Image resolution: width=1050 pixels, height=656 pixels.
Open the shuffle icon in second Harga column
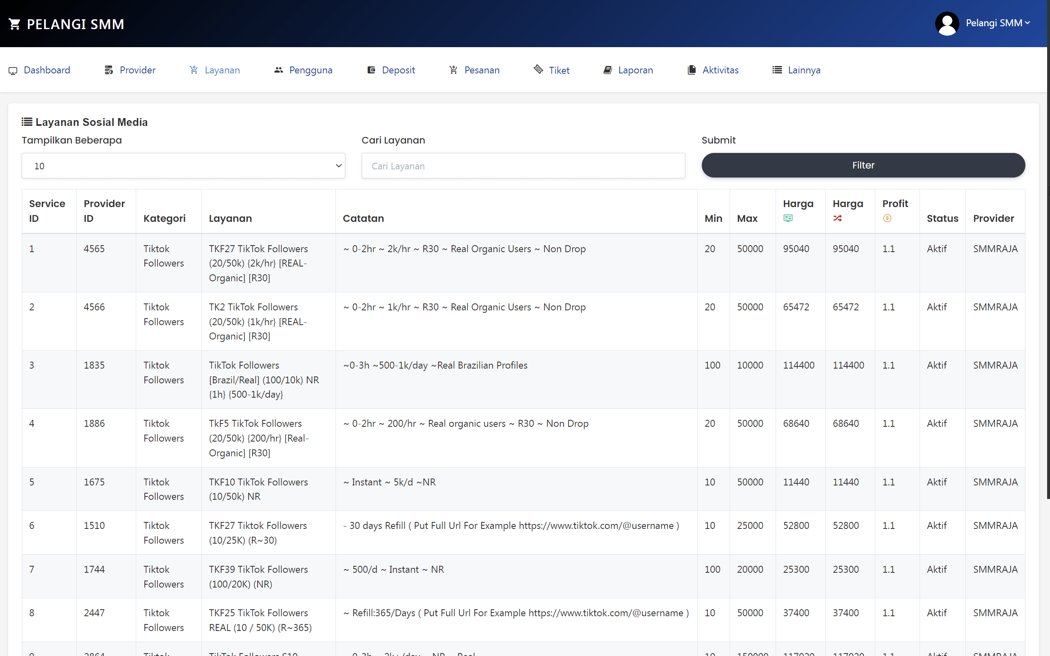pyautogui.click(x=838, y=218)
